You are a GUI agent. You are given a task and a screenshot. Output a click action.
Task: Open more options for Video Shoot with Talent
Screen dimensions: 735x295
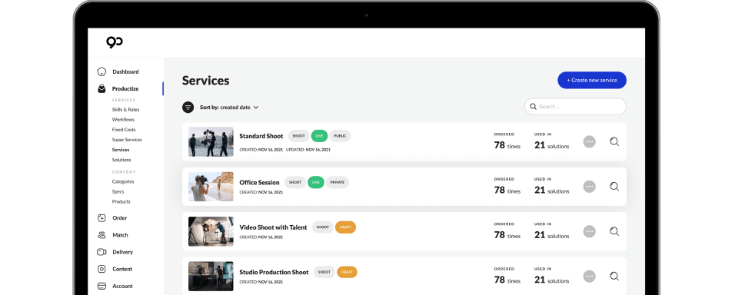coord(589,231)
